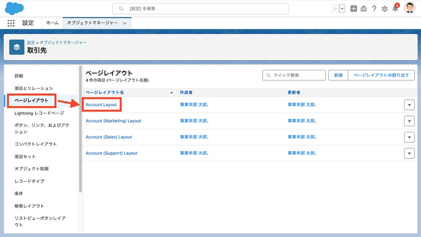This screenshot has width=421, height=237.
Task: Click the ページレイアウトの割り当て button
Action: 381,75
